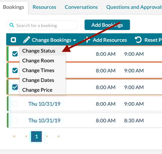Uncheck the third booking row checkbox

click(15, 87)
